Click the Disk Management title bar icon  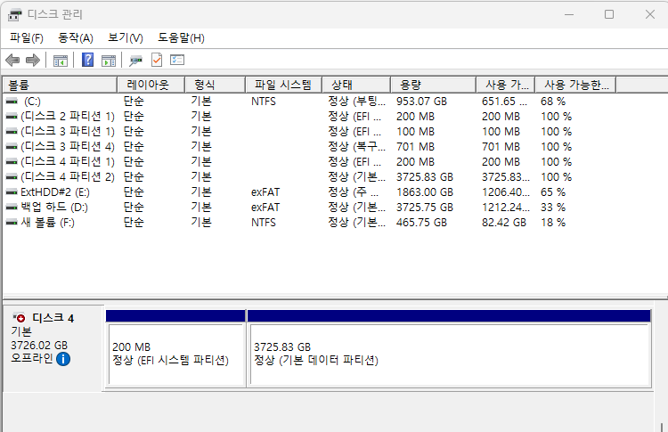point(14,15)
